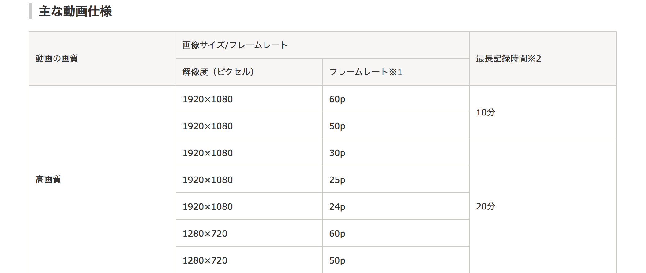Screen dimensions: 646x273
Task: Click the 1920×1080 cell for 60p
Action: tap(249, 99)
